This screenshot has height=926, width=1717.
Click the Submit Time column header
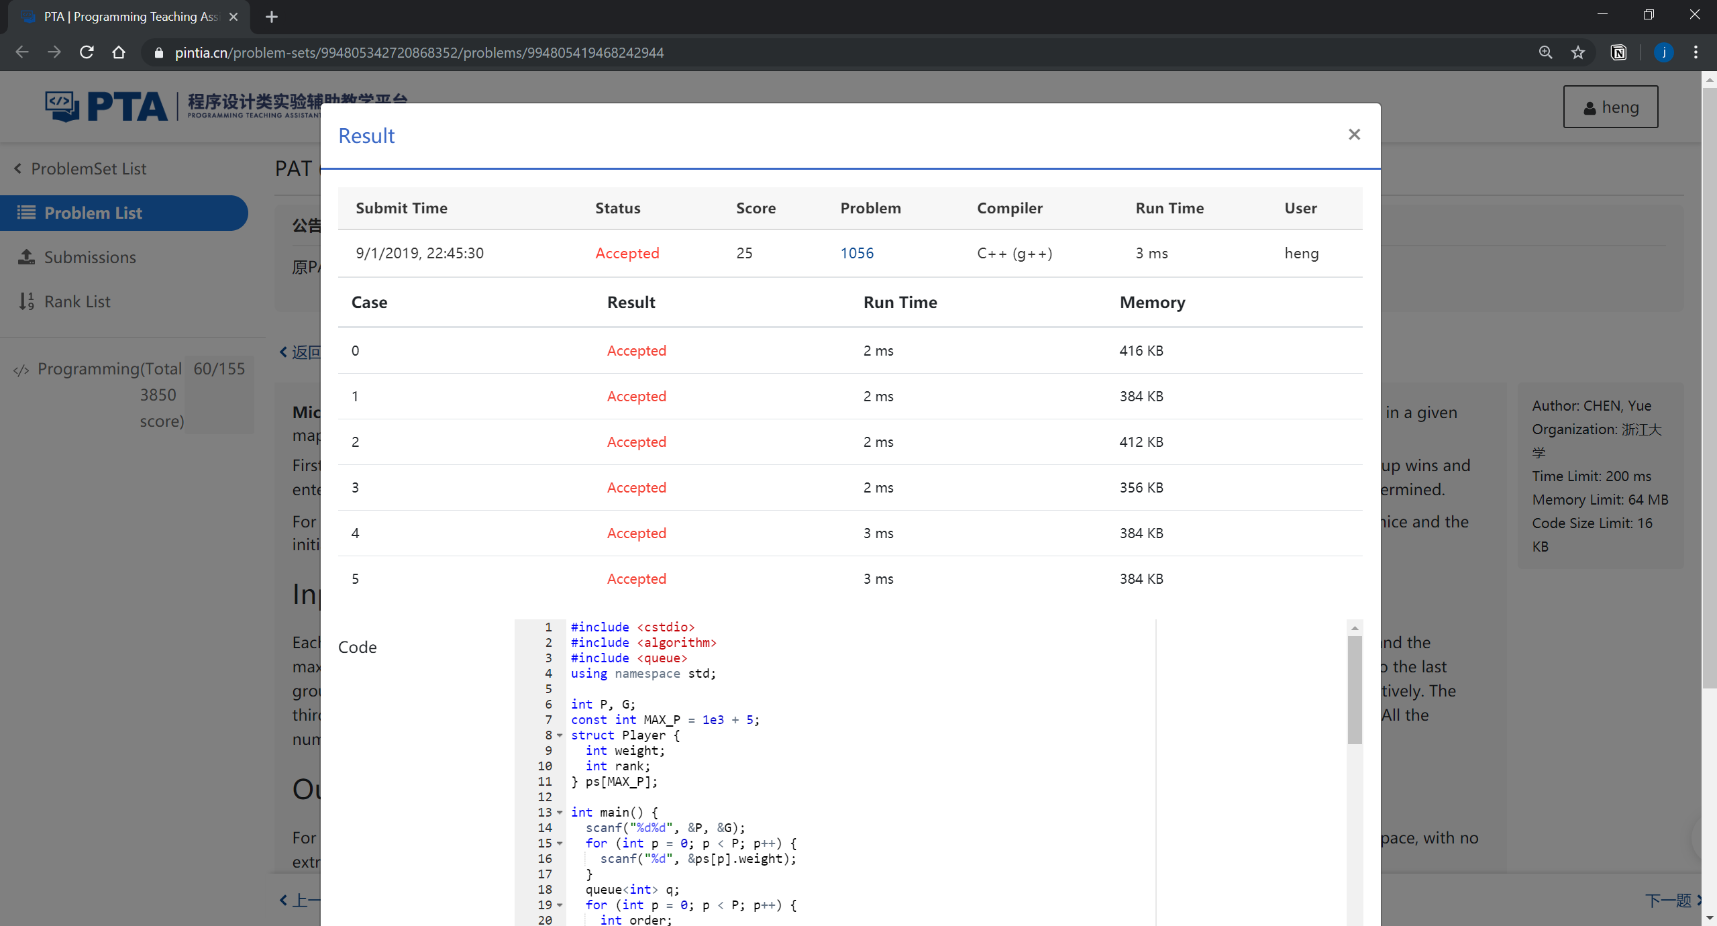(x=401, y=208)
